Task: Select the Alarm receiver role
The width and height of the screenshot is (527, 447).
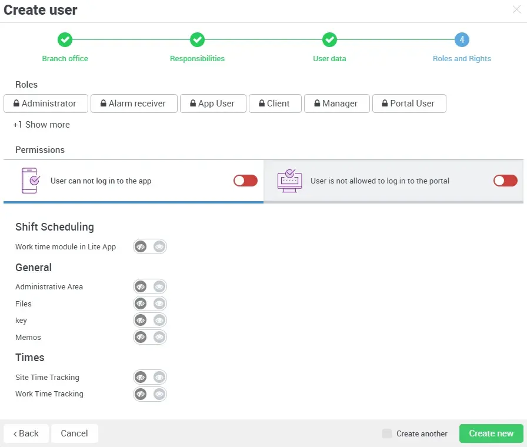Action: (x=132, y=104)
